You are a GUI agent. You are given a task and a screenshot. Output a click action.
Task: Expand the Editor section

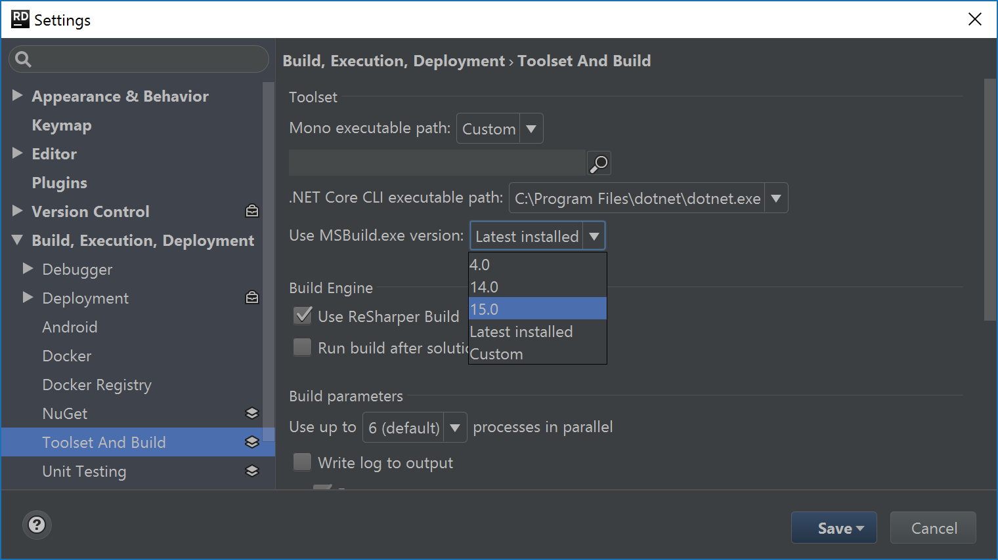click(18, 153)
